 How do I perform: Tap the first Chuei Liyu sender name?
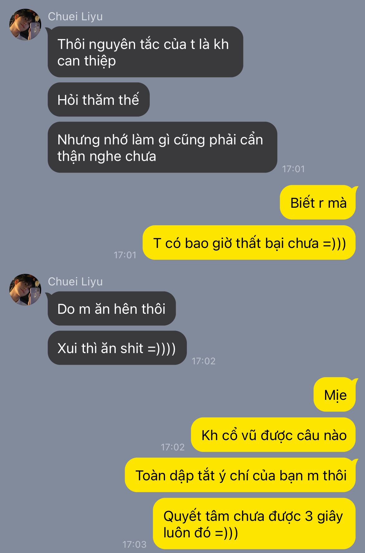(75, 17)
